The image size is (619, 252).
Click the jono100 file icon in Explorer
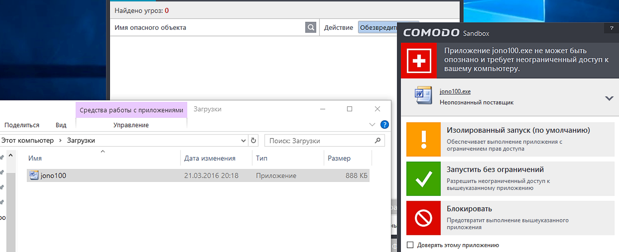(34, 175)
